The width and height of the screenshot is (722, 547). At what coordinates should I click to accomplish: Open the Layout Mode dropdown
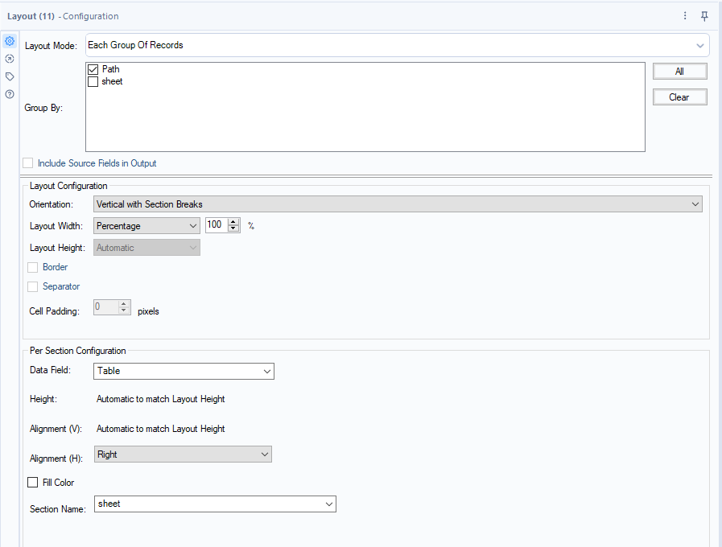point(699,46)
